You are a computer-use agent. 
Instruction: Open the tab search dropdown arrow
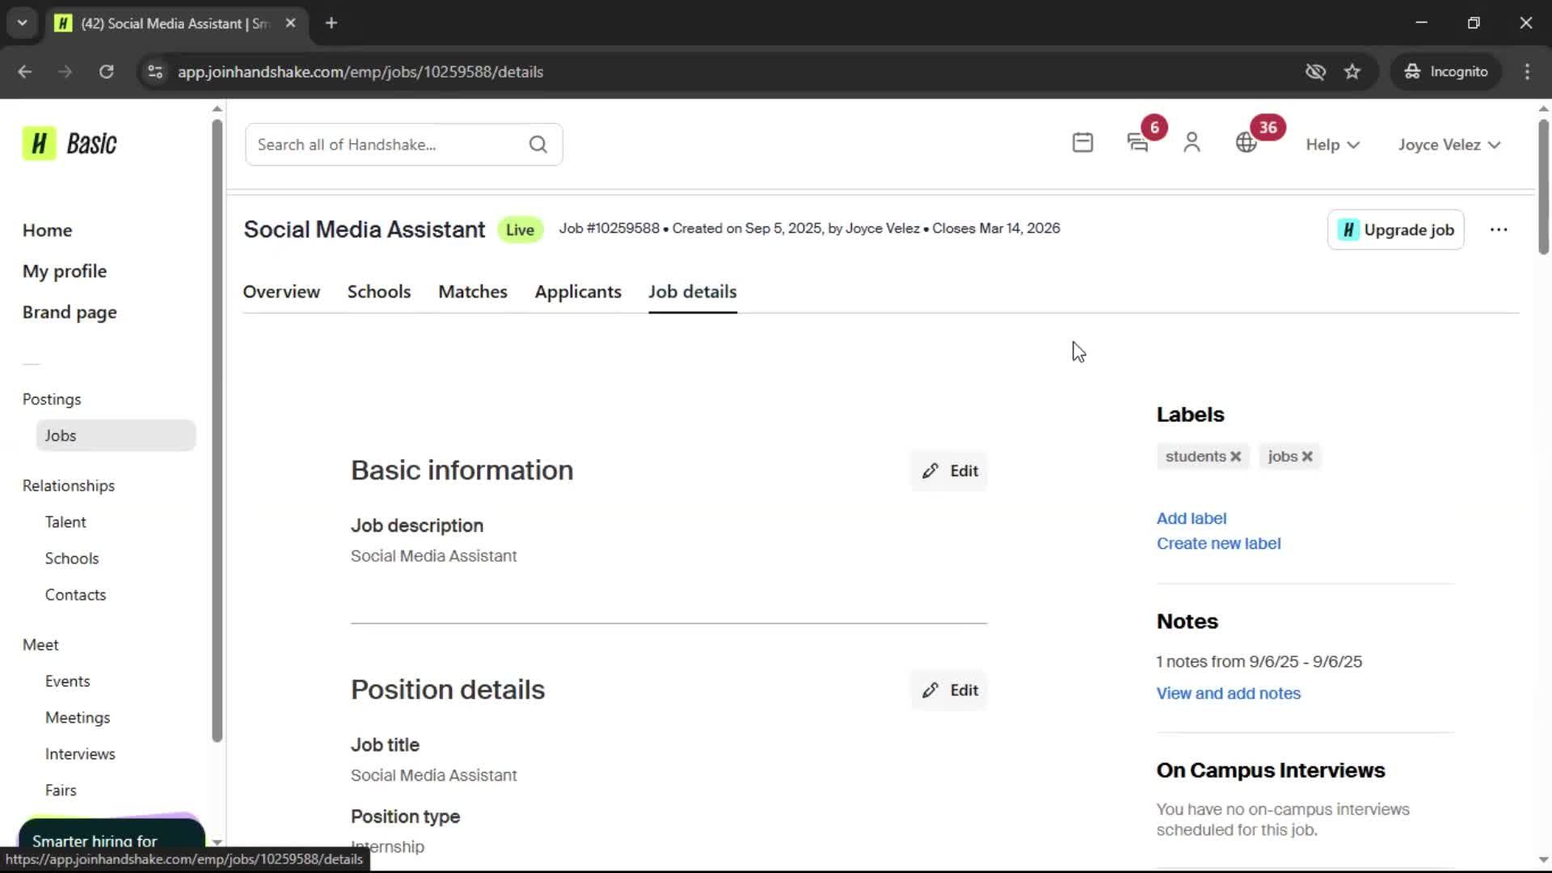click(x=23, y=23)
